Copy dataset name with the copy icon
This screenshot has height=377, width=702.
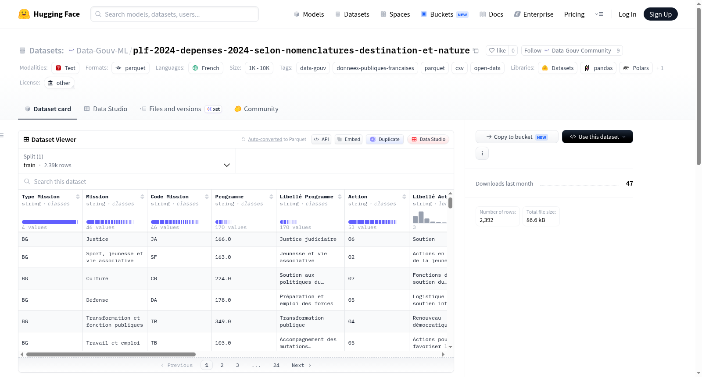pyautogui.click(x=476, y=51)
